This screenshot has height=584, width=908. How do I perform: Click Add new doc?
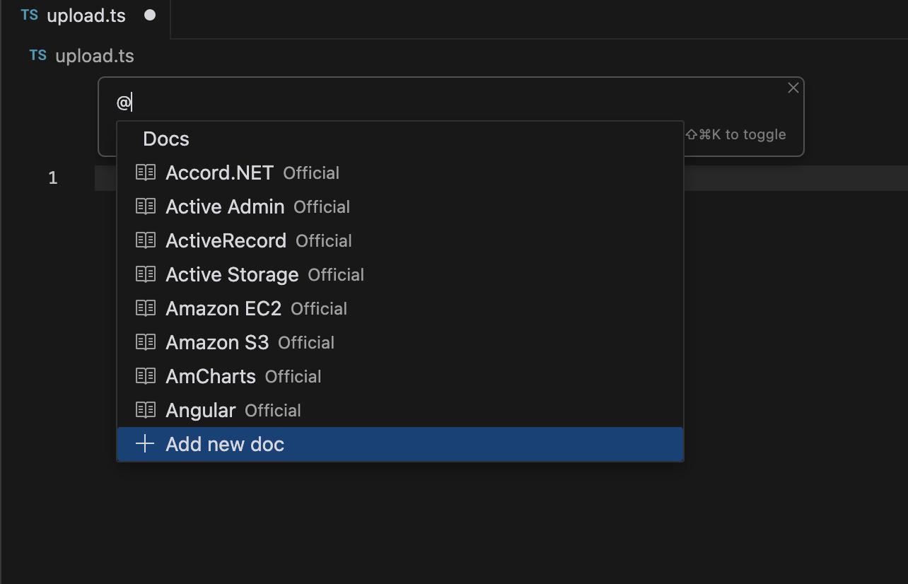[400, 444]
